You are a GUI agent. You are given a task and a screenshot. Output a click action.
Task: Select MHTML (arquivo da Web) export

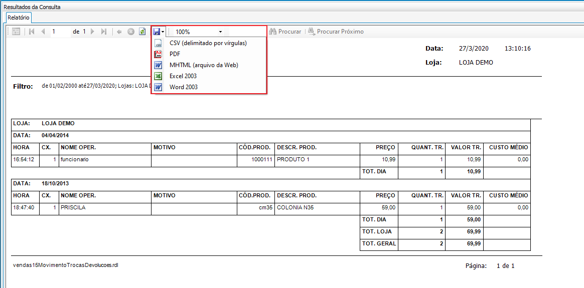[x=204, y=66]
